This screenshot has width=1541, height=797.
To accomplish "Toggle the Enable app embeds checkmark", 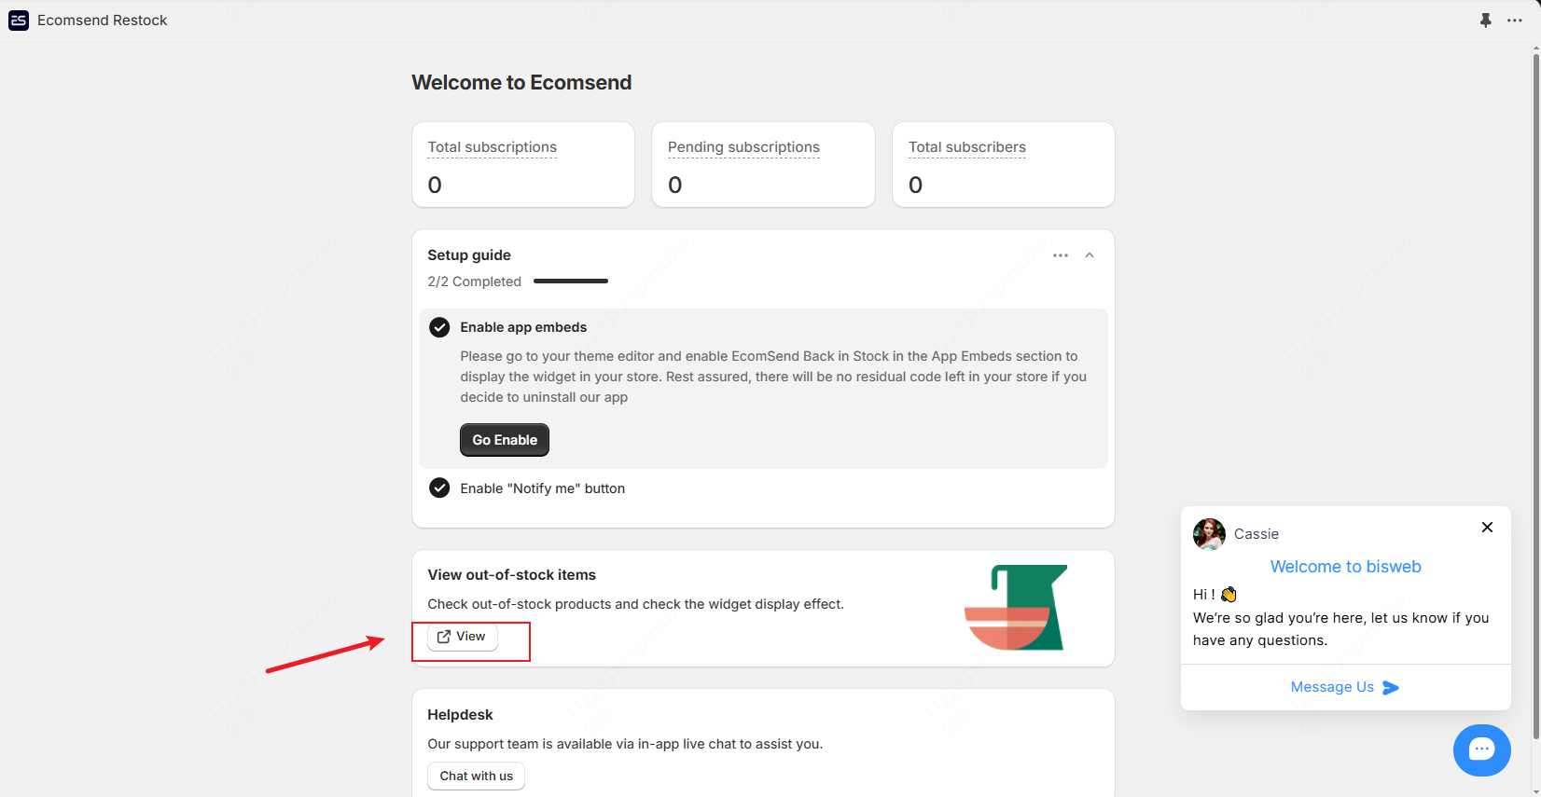I will (439, 327).
